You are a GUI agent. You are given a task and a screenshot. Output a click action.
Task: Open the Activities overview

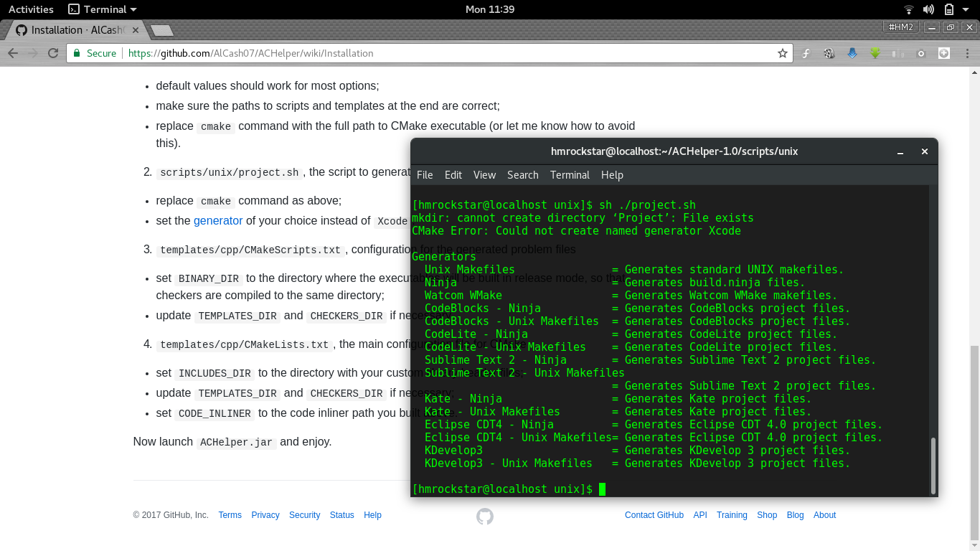click(x=31, y=9)
